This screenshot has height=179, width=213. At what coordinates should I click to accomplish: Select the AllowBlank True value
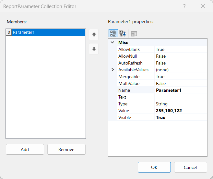(180, 49)
